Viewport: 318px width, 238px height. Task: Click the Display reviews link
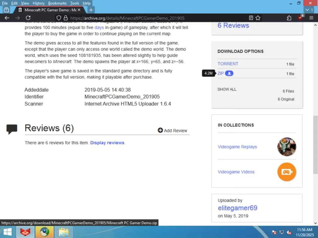coord(107,143)
